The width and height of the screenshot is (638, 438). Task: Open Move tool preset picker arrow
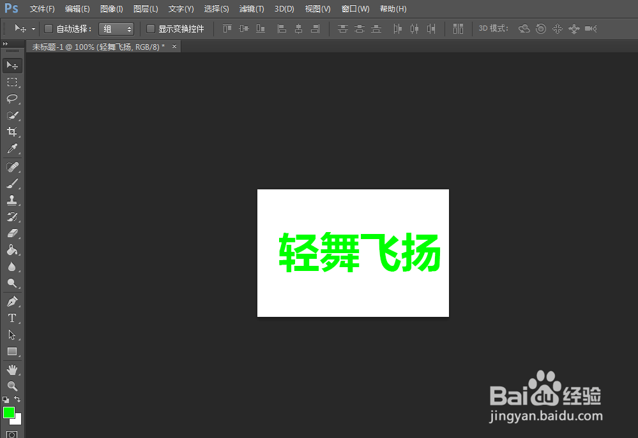tap(33, 29)
